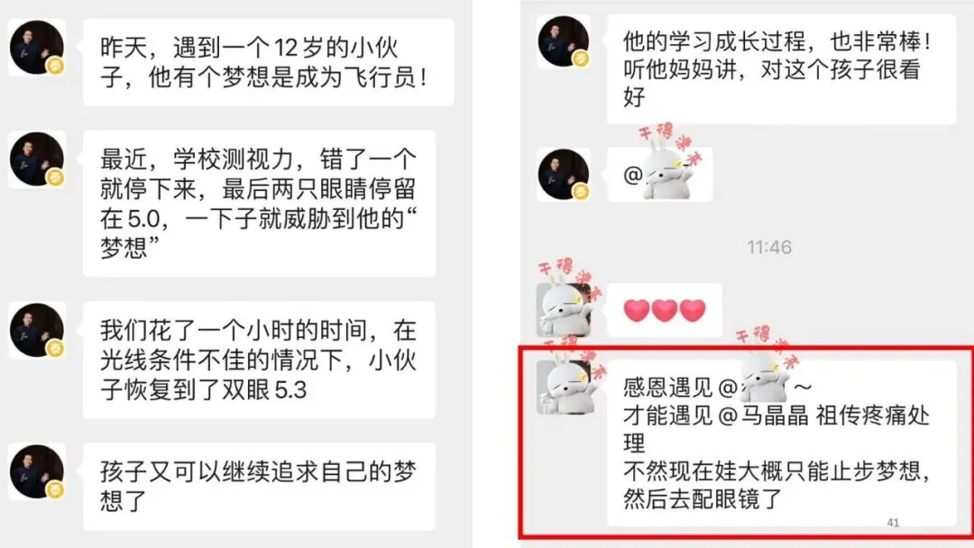Select the message 孩子又可以继续追求自己的梦想了
The width and height of the screenshot is (974, 548).
coord(259,487)
